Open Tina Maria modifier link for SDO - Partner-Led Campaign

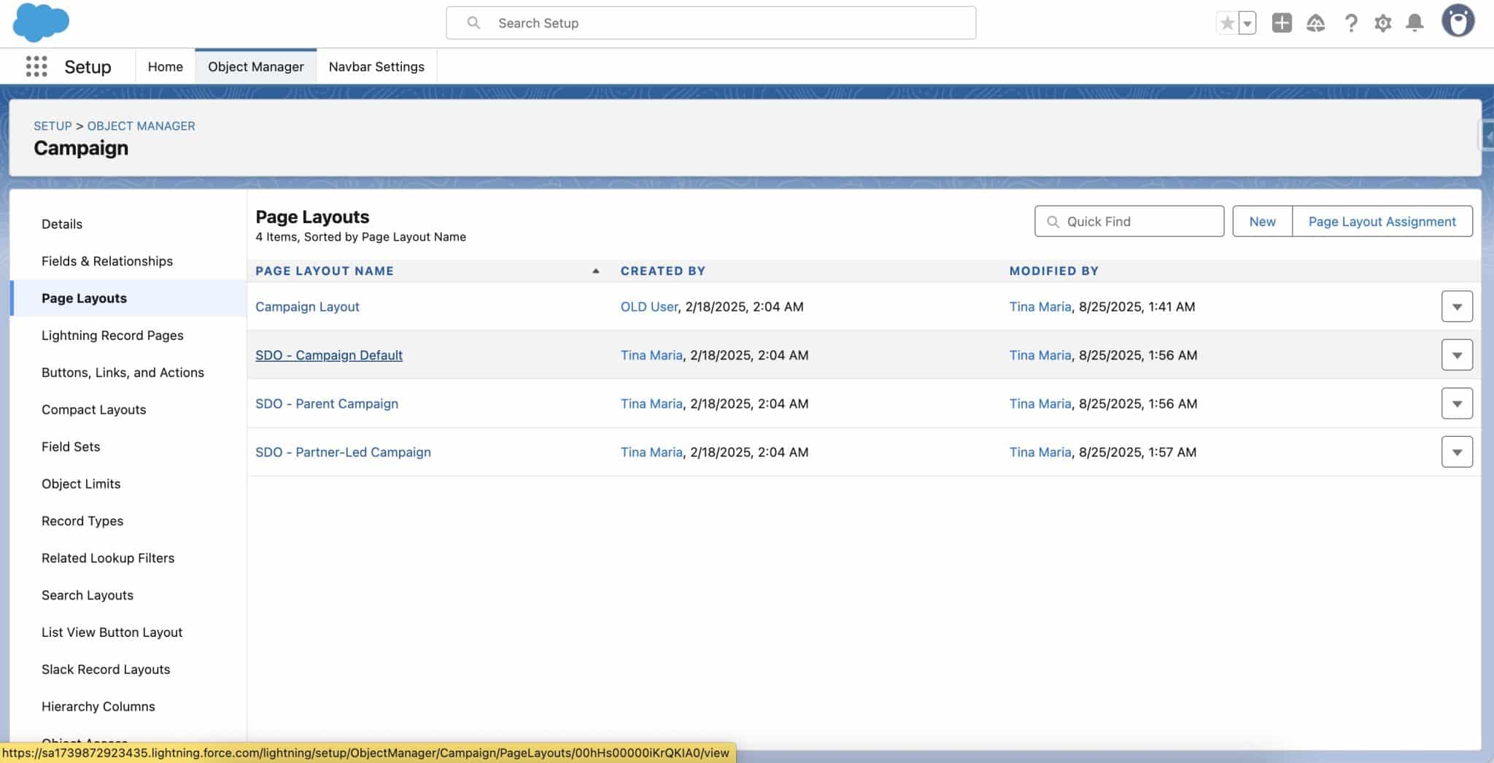(x=1040, y=452)
